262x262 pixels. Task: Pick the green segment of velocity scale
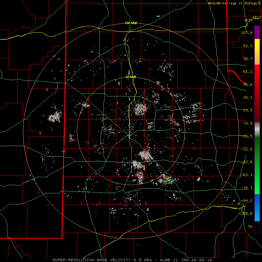coord(257,165)
